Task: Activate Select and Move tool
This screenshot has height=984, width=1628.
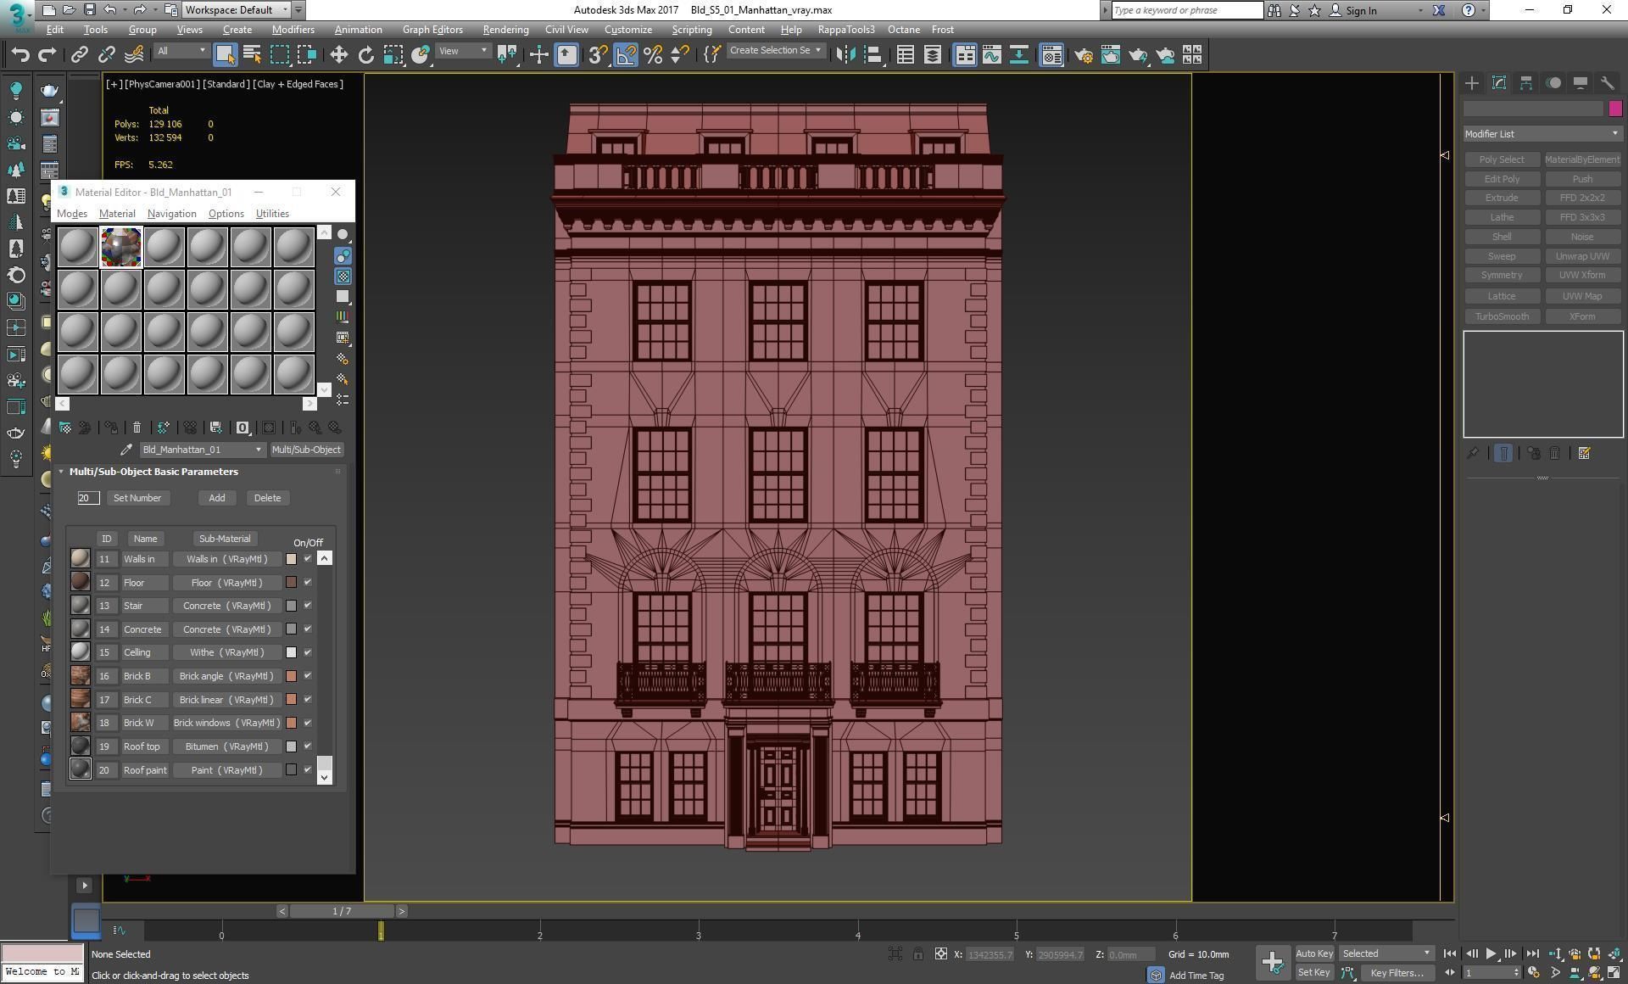Action: point(338,55)
